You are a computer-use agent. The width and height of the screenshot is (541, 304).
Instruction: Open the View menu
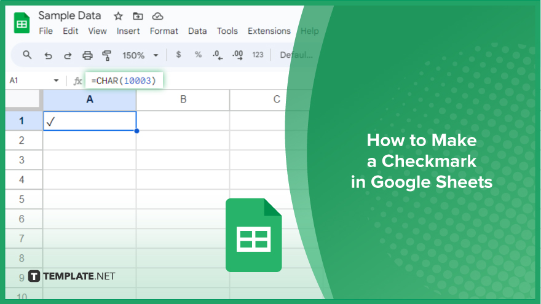tap(97, 31)
